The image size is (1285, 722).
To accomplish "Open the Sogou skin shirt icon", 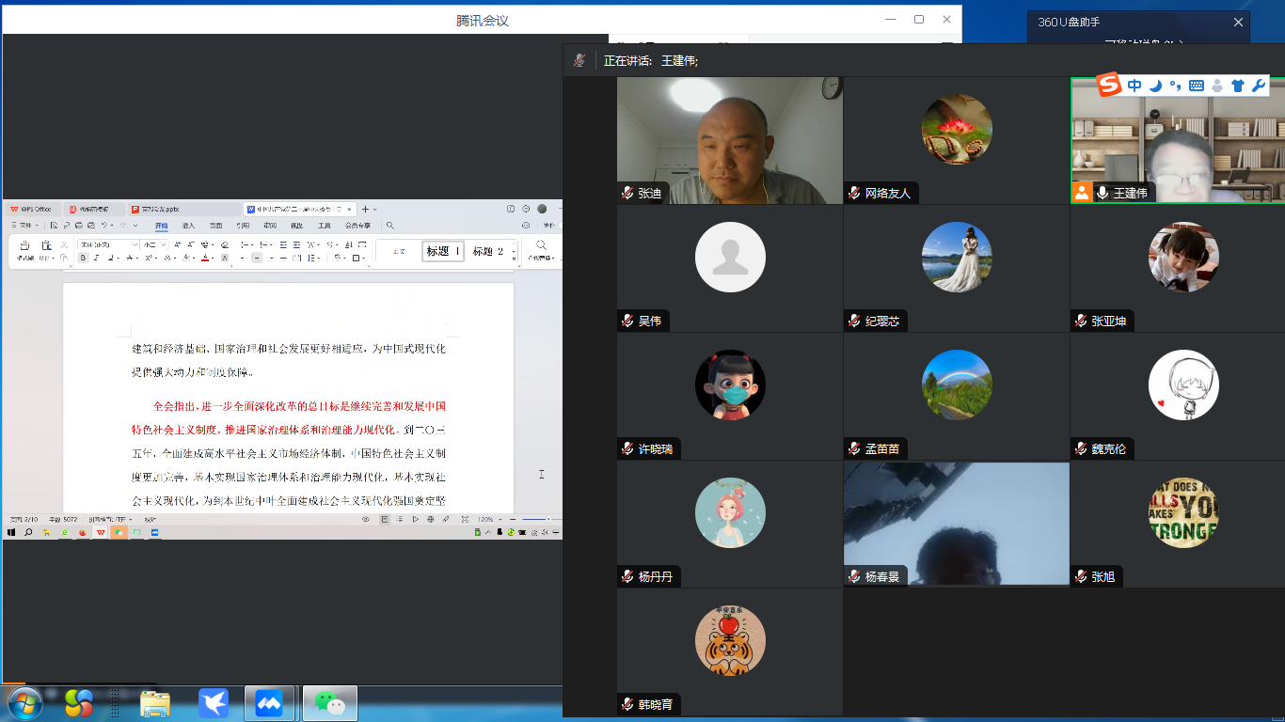I will (x=1237, y=86).
